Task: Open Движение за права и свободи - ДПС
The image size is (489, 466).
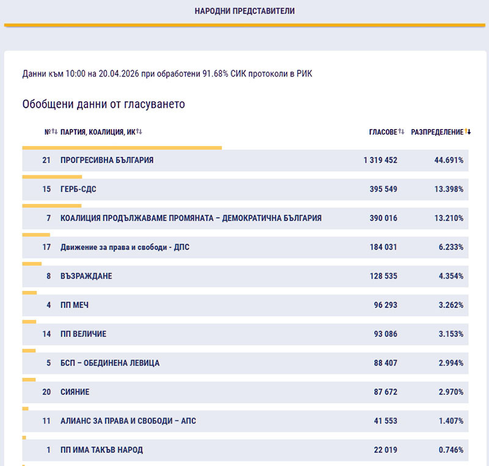Action: coord(130,248)
